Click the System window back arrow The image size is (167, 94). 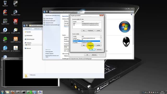click(x=44, y=11)
